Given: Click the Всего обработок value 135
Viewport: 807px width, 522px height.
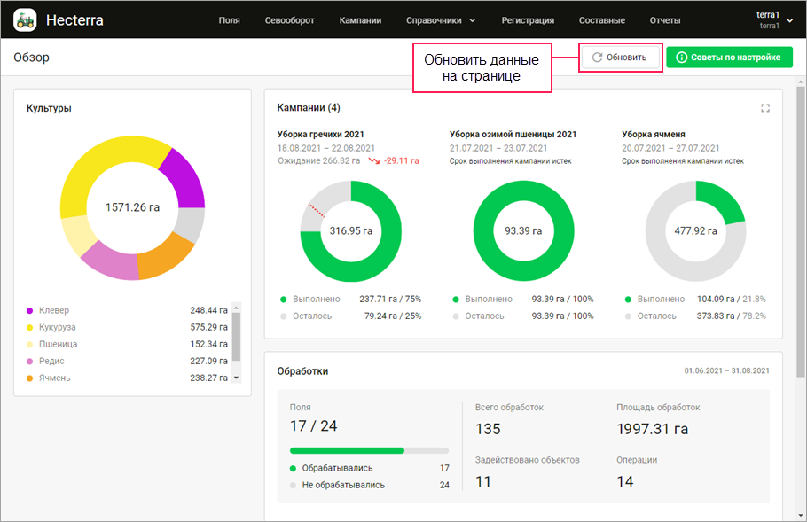Looking at the screenshot, I should 488,430.
